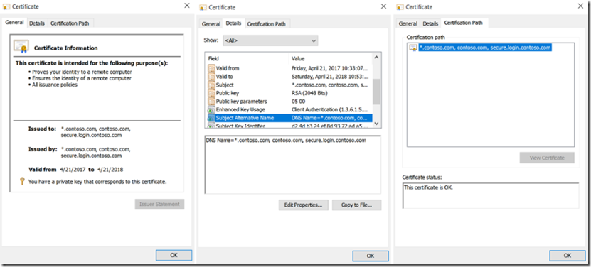Click OK in the left Certificate window
The height and width of the screenshot is (267, 591).
[x=174, y=255]
